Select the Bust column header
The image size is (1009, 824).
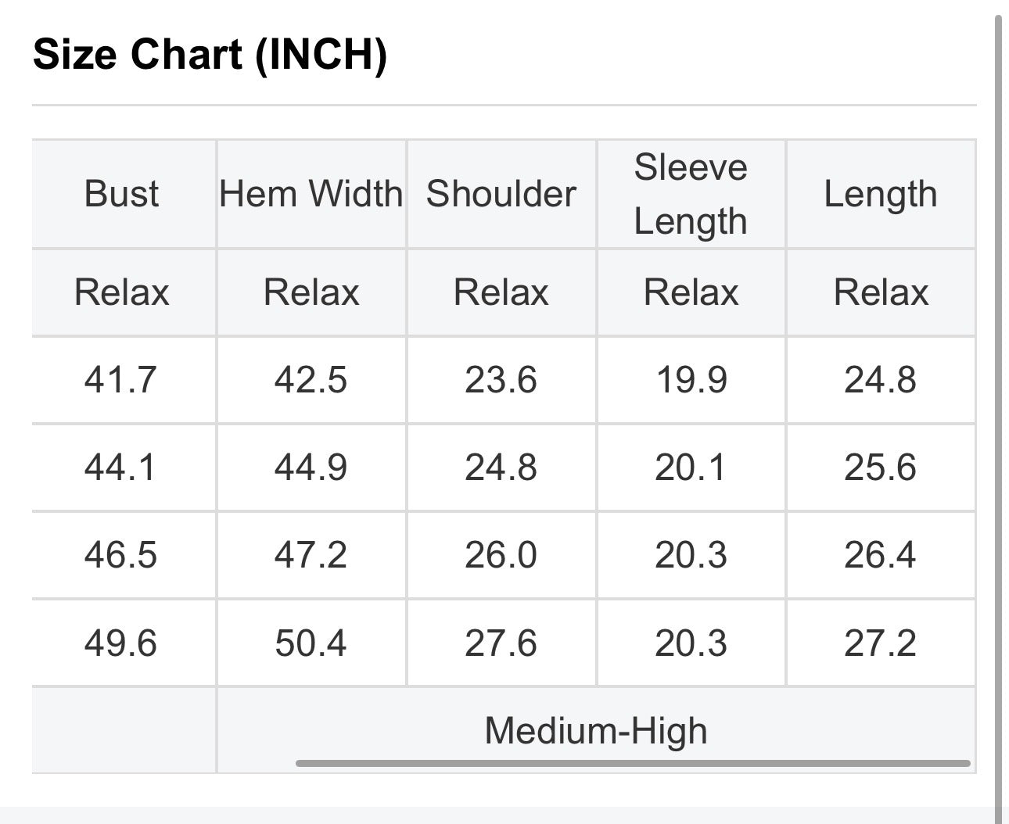coord(122,194)
